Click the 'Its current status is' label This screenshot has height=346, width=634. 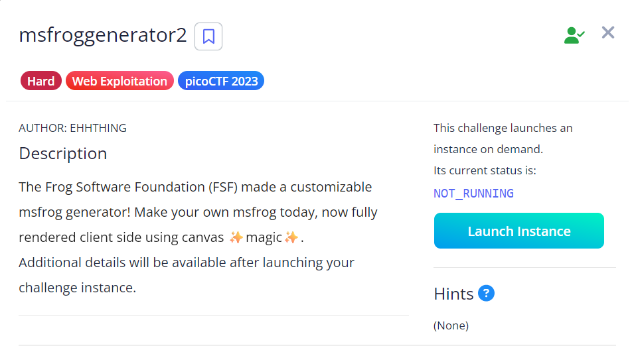pos(485,170)
